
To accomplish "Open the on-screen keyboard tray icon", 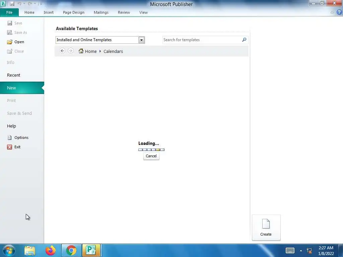I will pos(290,250).
